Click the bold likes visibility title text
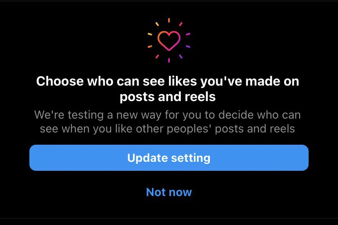The width and height of the screenshot is (338, 225). (168, 89)
